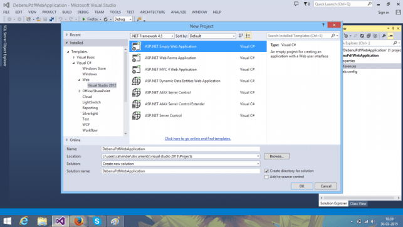403x227 pixels.
Task: Click Solution Explorer horizontal scrollbar
Action: tap(360, 198)
